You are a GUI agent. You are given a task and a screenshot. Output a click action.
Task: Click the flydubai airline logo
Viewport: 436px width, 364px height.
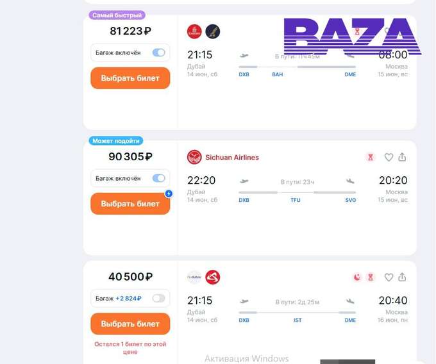point(194,277)
